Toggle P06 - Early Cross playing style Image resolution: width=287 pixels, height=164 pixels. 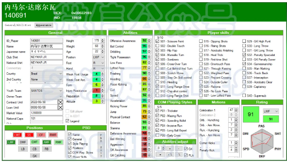pos(157,135)
